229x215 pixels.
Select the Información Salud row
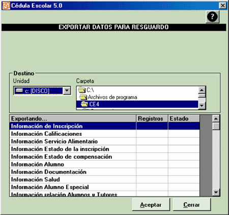click(x=105, y=180)
